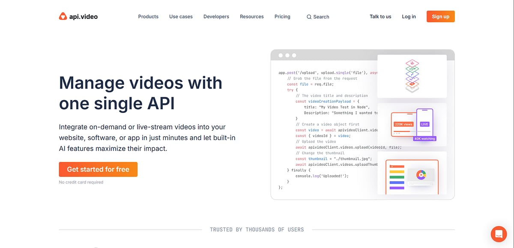Screen dimensions: 514x248
Task: Click the orange Sign up button
Action: click(440, 16)
